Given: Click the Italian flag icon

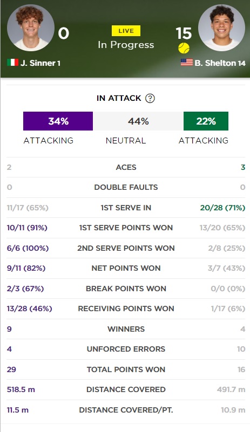Looking at the screenshot, I should (x=13, y=63).
